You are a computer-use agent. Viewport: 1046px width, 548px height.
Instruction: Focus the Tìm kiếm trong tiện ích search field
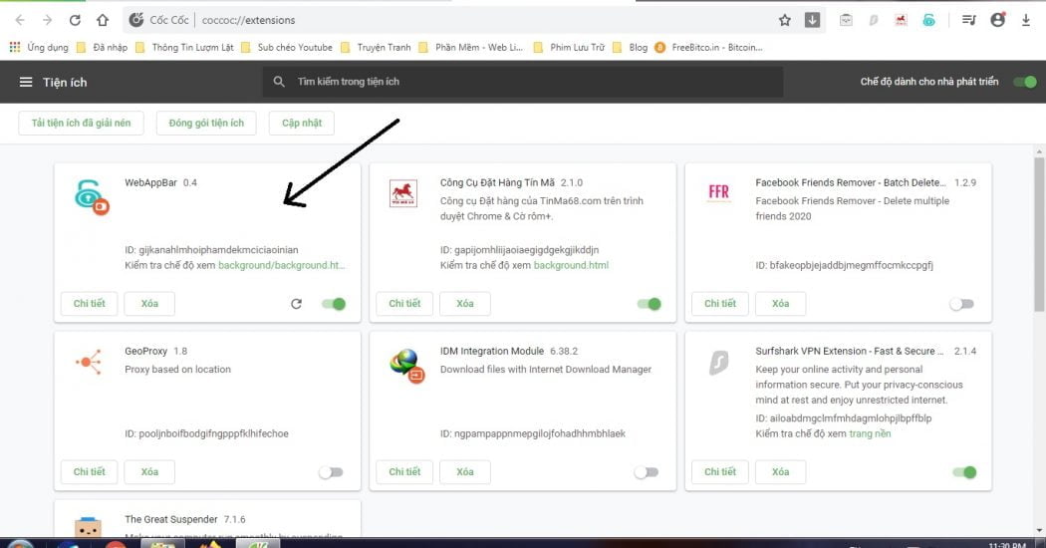pyautogui.click(x=523, y=82)
